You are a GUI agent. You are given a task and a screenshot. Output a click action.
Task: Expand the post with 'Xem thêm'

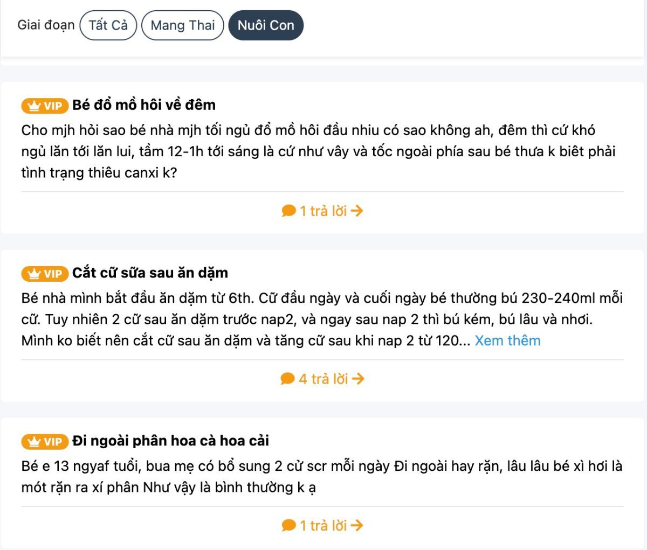click(x=507, y=340)
